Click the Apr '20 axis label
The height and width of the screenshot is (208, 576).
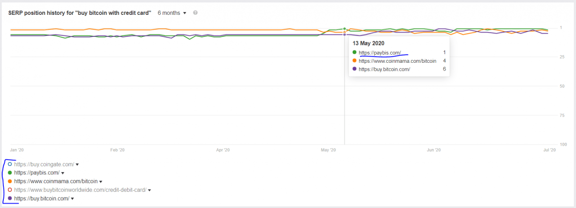pos(223,150)
